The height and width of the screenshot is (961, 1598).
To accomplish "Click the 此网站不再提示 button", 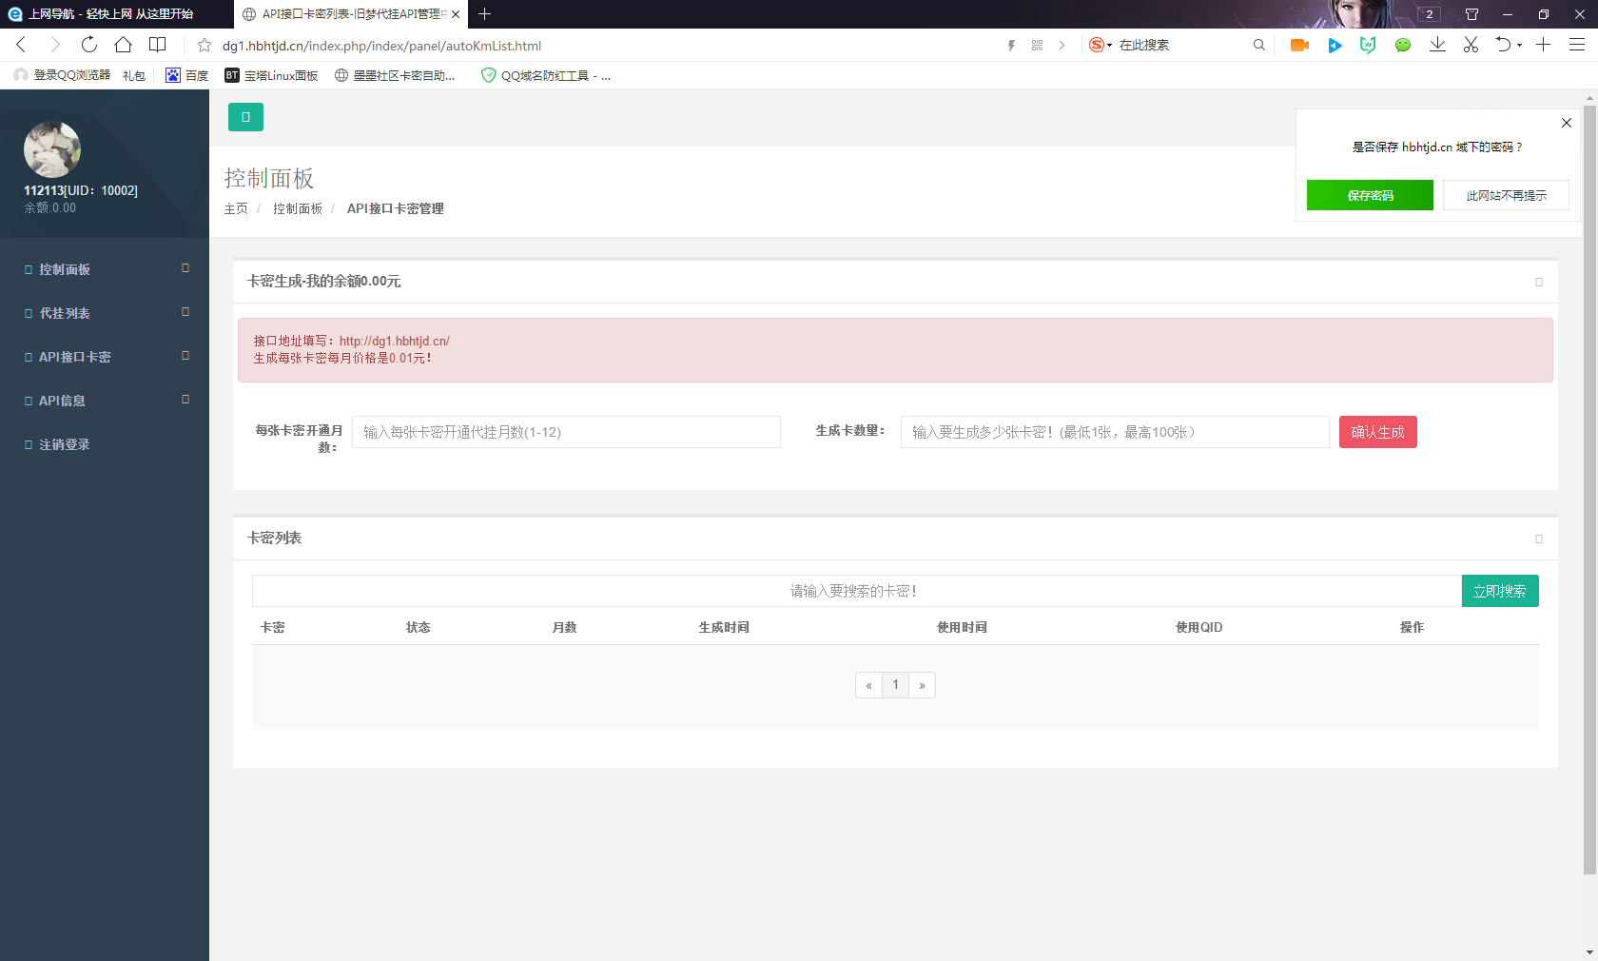I will click(1506, 195).
